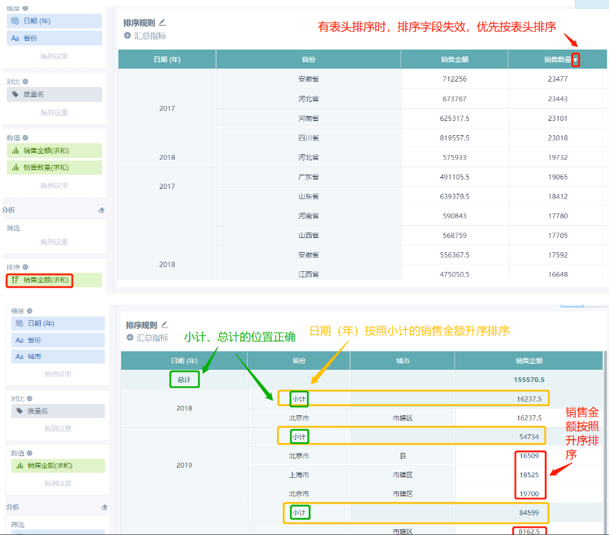Click the vertical scrollbar of the lower table
The width and height of the screenshot is (609, 535).
click(605, 443)
